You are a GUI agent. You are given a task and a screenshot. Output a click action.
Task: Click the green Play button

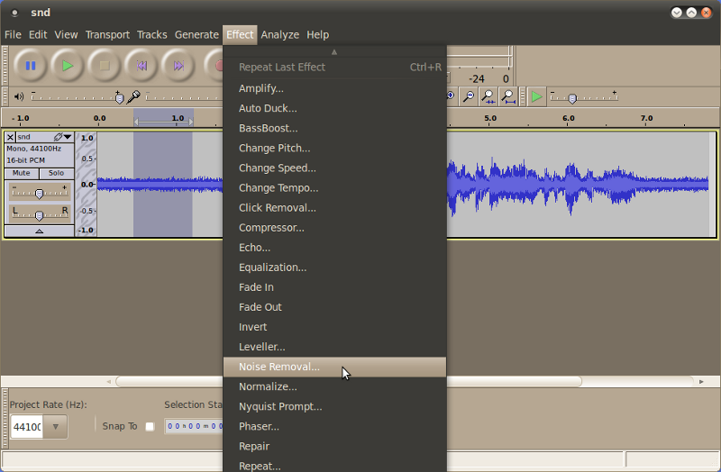tap(68, 66)
